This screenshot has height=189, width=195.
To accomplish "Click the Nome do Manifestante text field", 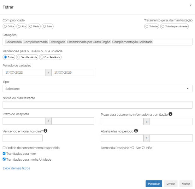I will tap(98, 105).
